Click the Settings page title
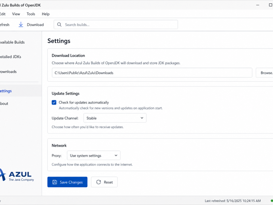The height and width of the screenshot is (205, 273). tap(59, 41)
